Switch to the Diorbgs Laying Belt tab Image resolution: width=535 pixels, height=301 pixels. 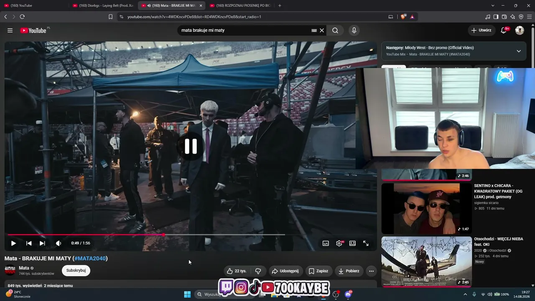[102, 5]
